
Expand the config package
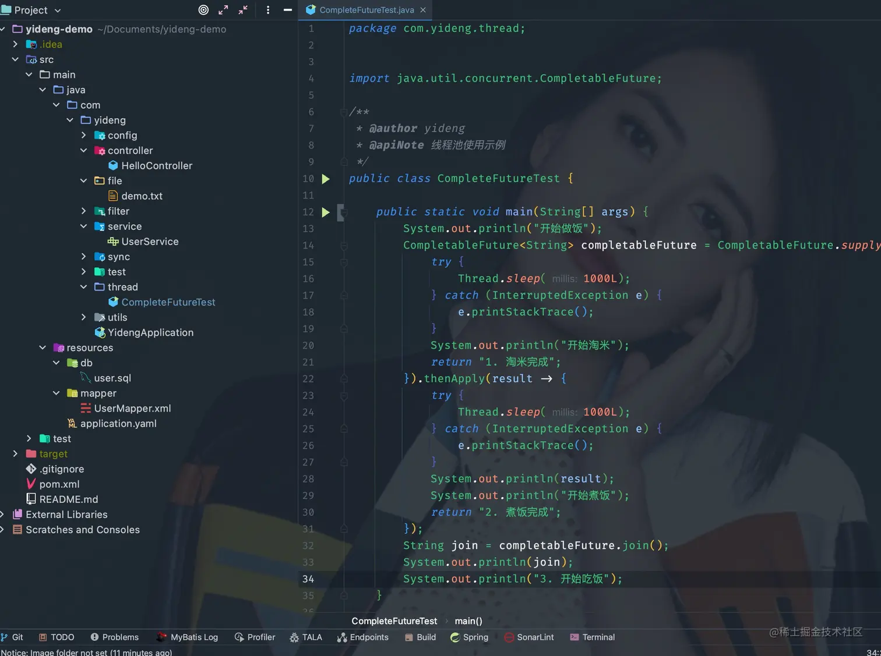pyautogui.click(x=83, y=135)
